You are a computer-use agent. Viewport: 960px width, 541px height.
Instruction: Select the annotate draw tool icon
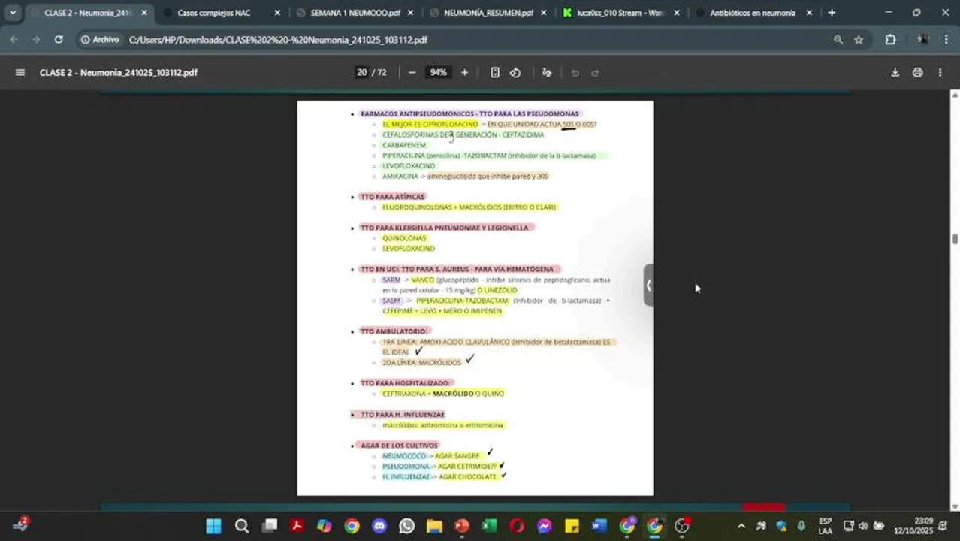(547, 73)
